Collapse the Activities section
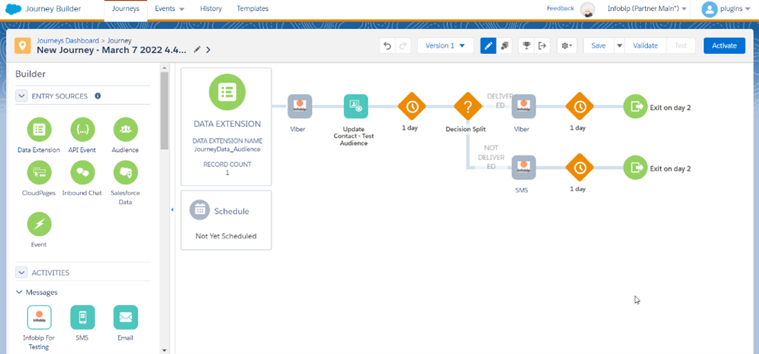The image size is (759, 354). 21,273
